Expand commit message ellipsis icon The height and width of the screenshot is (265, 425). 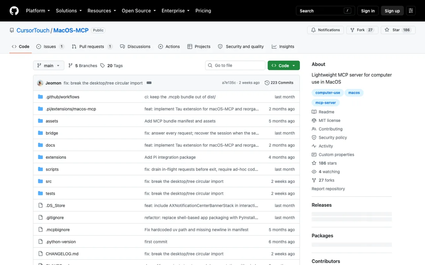click(149, 83)
